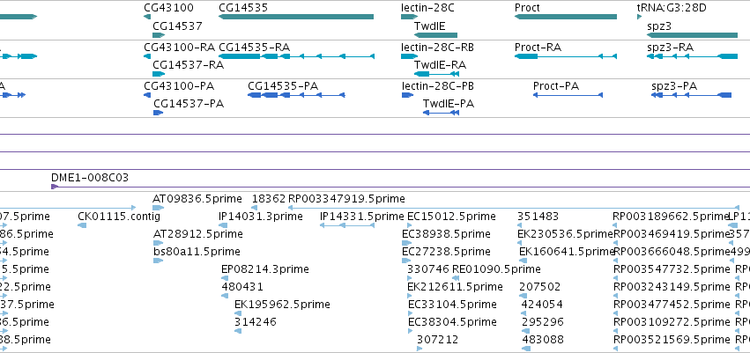Select the CG14535 gene bar
This screenshot has width=750, height=353.
pyautogui.click(x=296, y=18)
